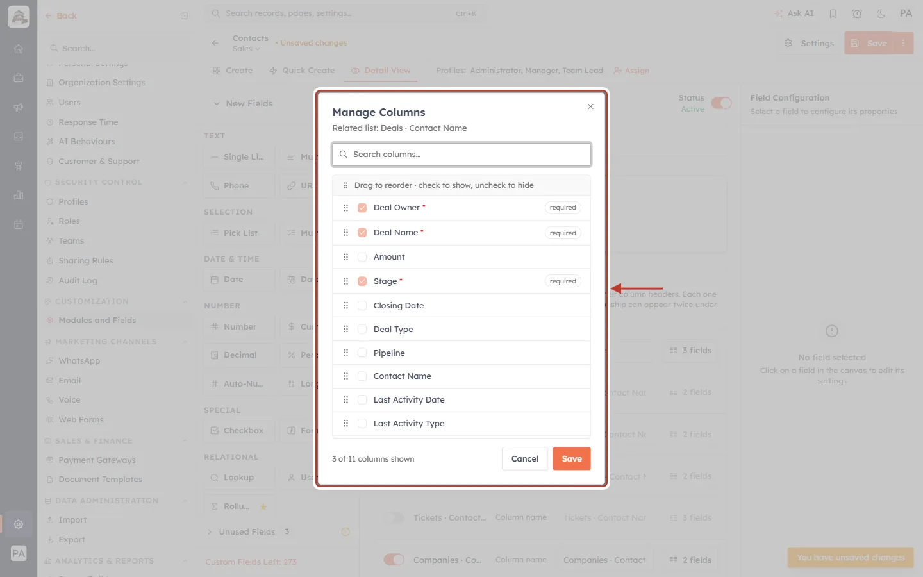Screen dimensions: 923x577
Task: Check the Amount column checkbox
Action: click(x=362, y=257)
